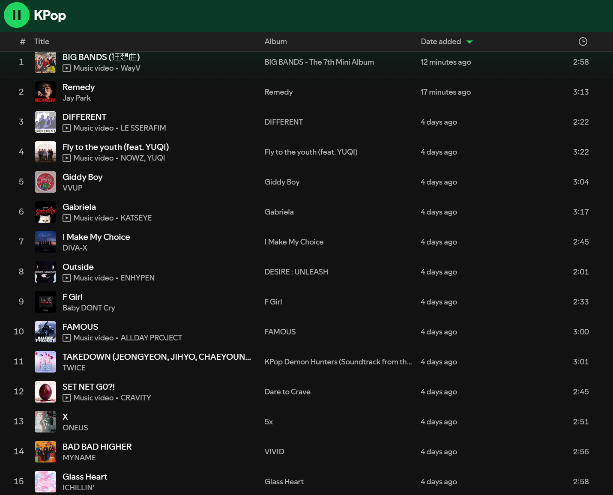Image resolution: width=613 pixels, height=495 pixels.
Task: Click the music video icon under Gabriela
Action: (x=67, y=218)
